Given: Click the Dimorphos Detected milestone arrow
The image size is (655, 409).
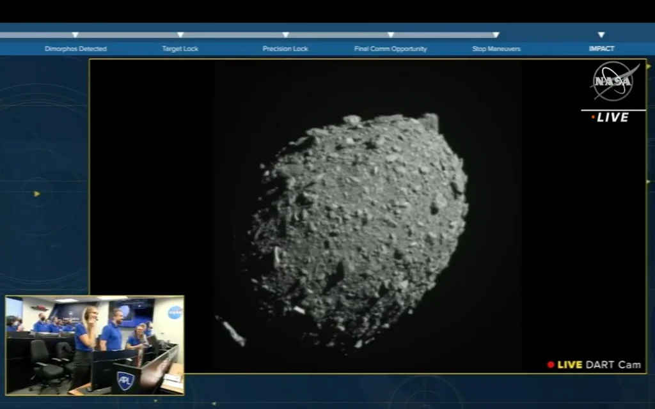Looking at the screenshot, I should [x=75, y=35].
